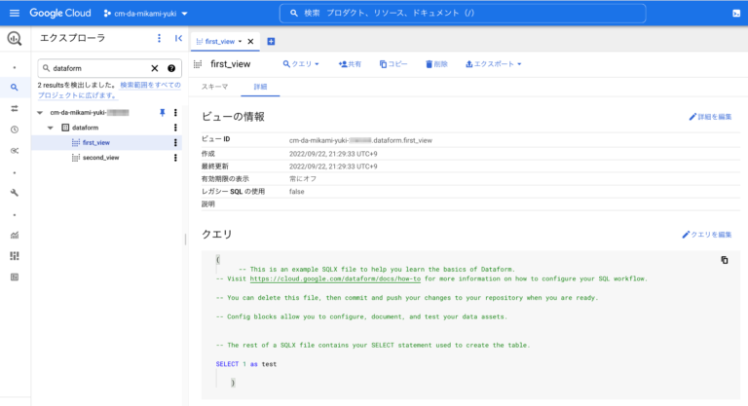Click the panel resize handle beside explorer

coord(185,239)
